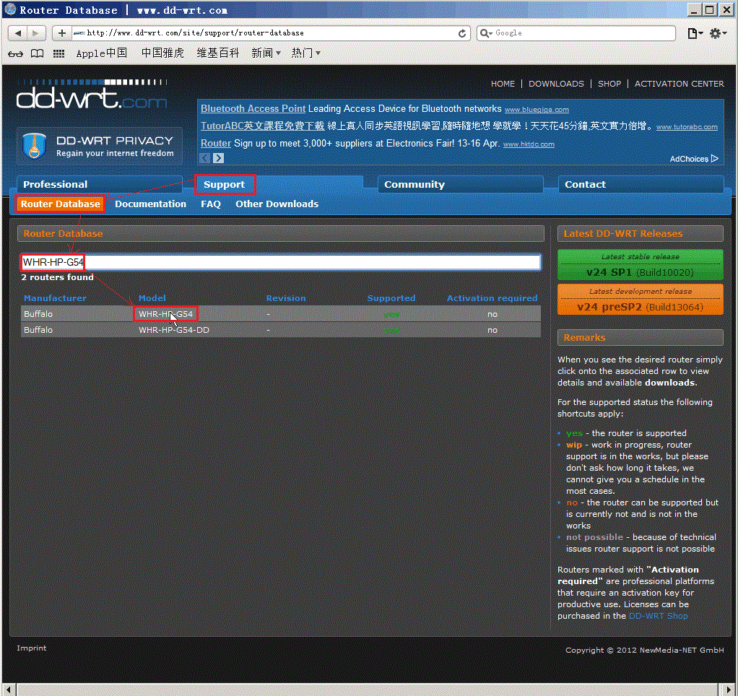
Task: Select Other Downloads submenu
Action: pyautogui.click(x=277, y=204)
